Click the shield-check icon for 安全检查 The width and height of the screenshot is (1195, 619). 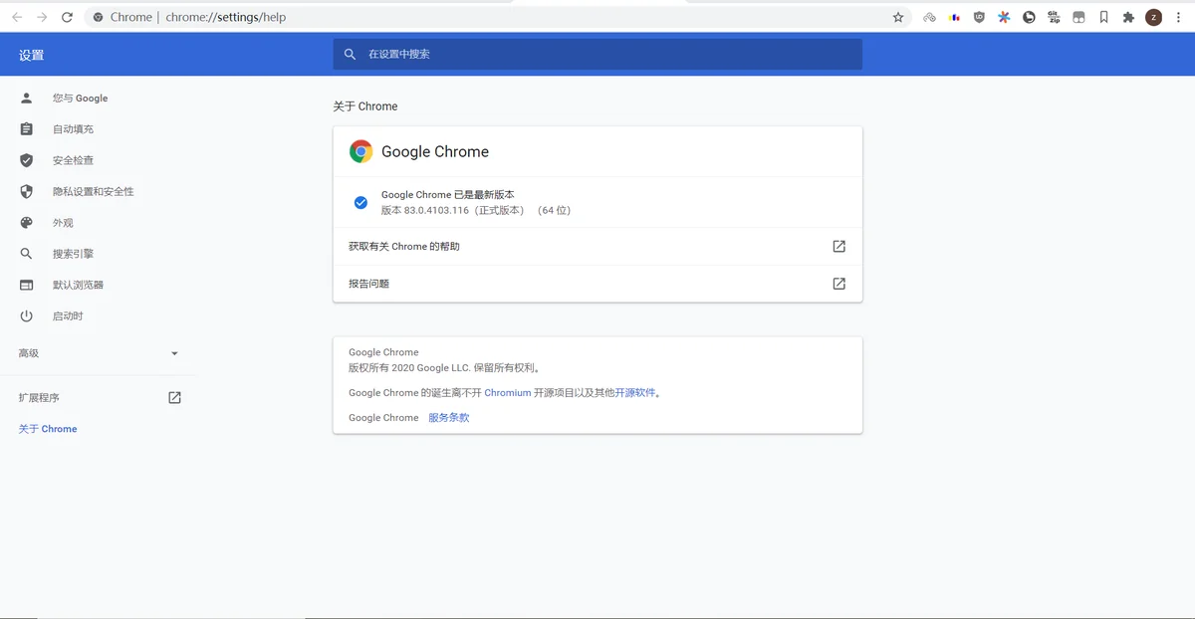coord(27,160)
